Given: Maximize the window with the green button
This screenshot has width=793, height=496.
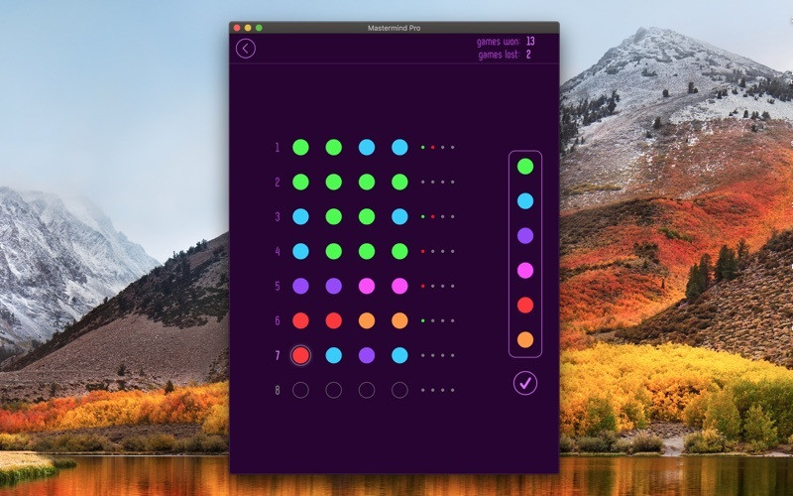Looking at the screenshot, I should click(x=259, y=28).
